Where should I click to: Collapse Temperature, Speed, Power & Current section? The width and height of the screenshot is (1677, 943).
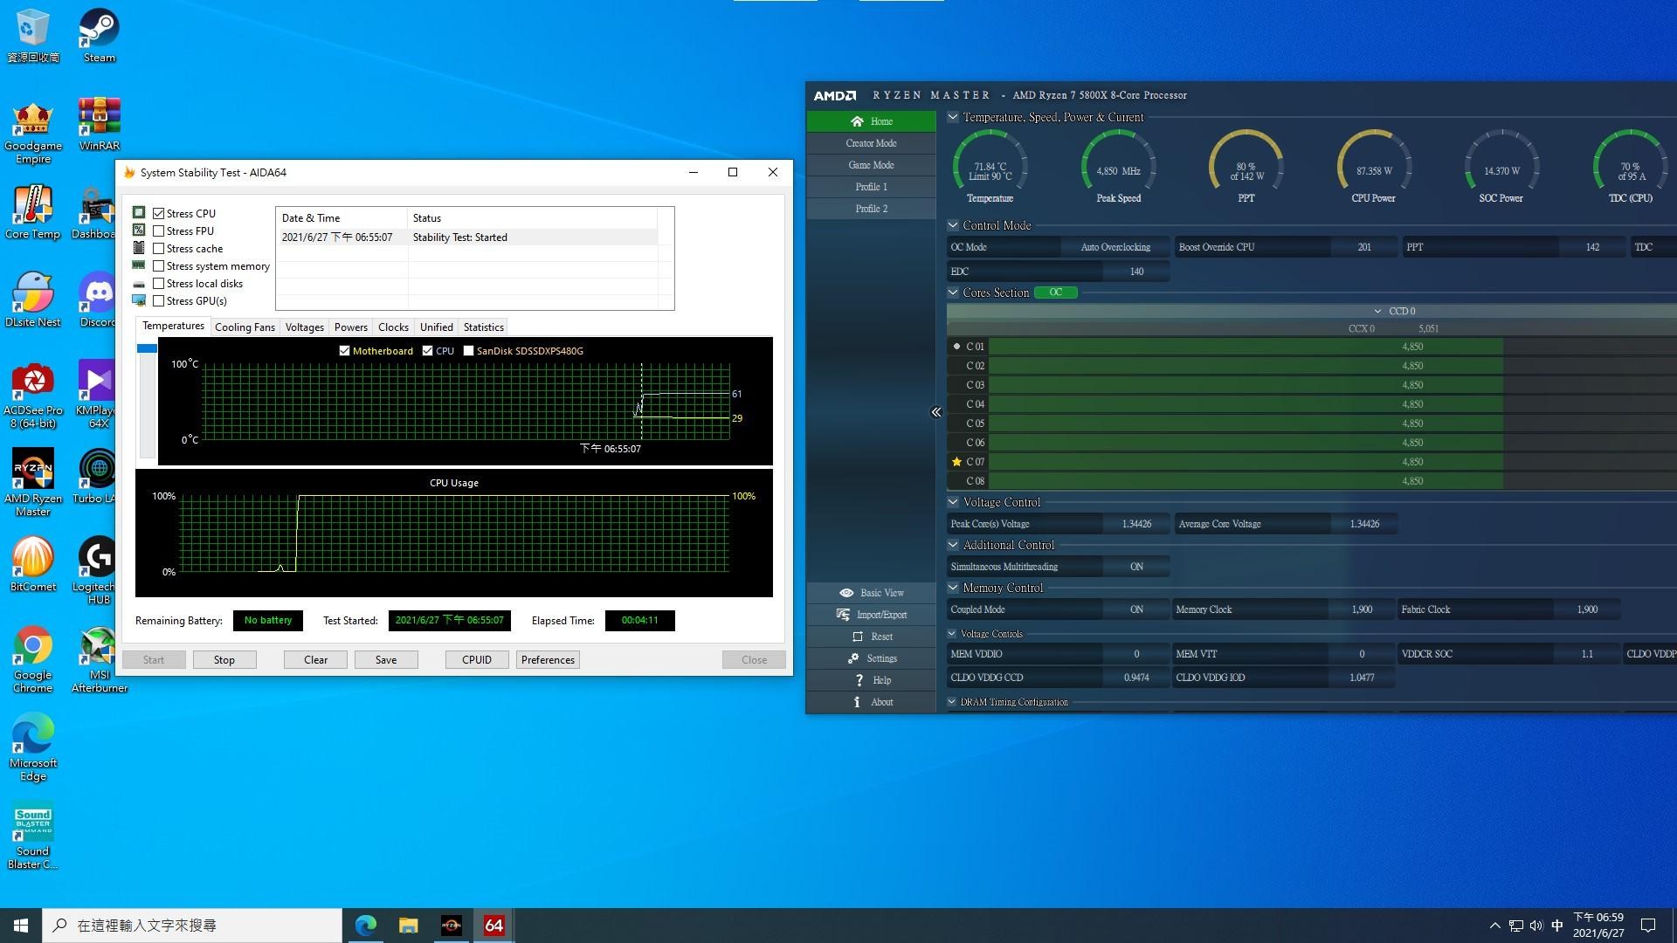pyautogui.click(x=953, y=117)
